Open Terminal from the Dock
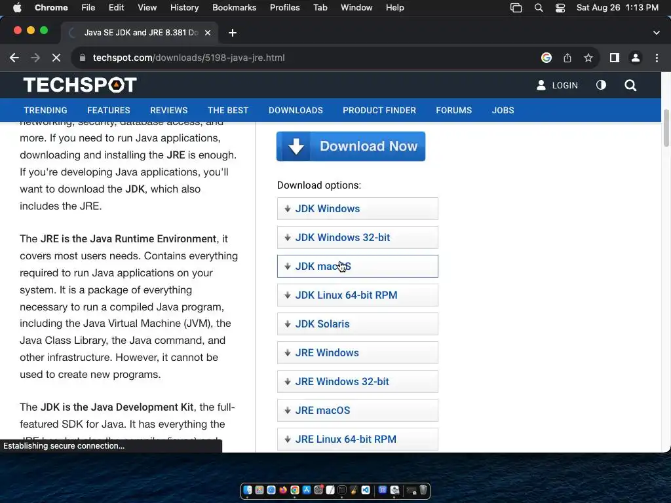671x503 pixels. [342, 490]
